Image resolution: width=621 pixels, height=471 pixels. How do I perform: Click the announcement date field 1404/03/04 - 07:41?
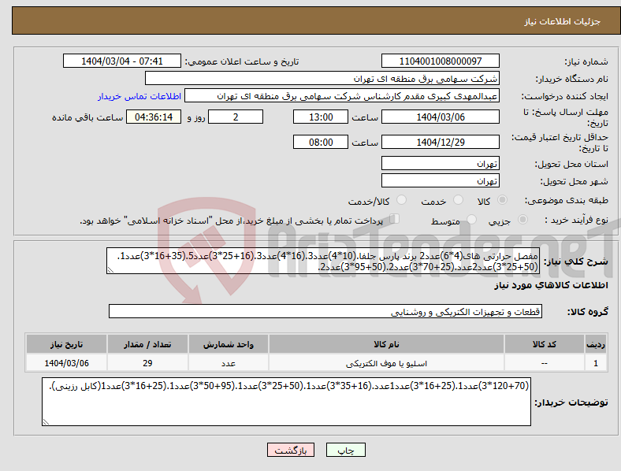pyautogui.click(x=122, y=61)
